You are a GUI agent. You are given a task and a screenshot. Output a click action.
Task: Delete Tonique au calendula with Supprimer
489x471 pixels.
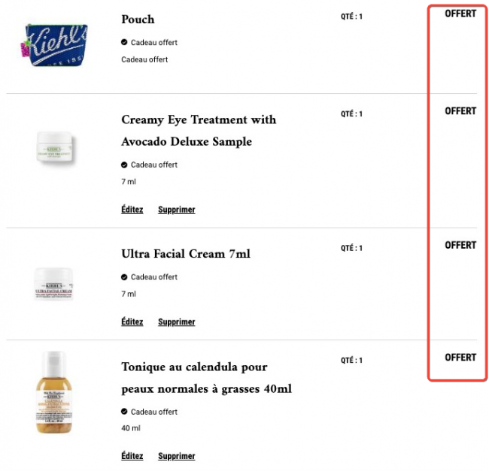(177, 456)
